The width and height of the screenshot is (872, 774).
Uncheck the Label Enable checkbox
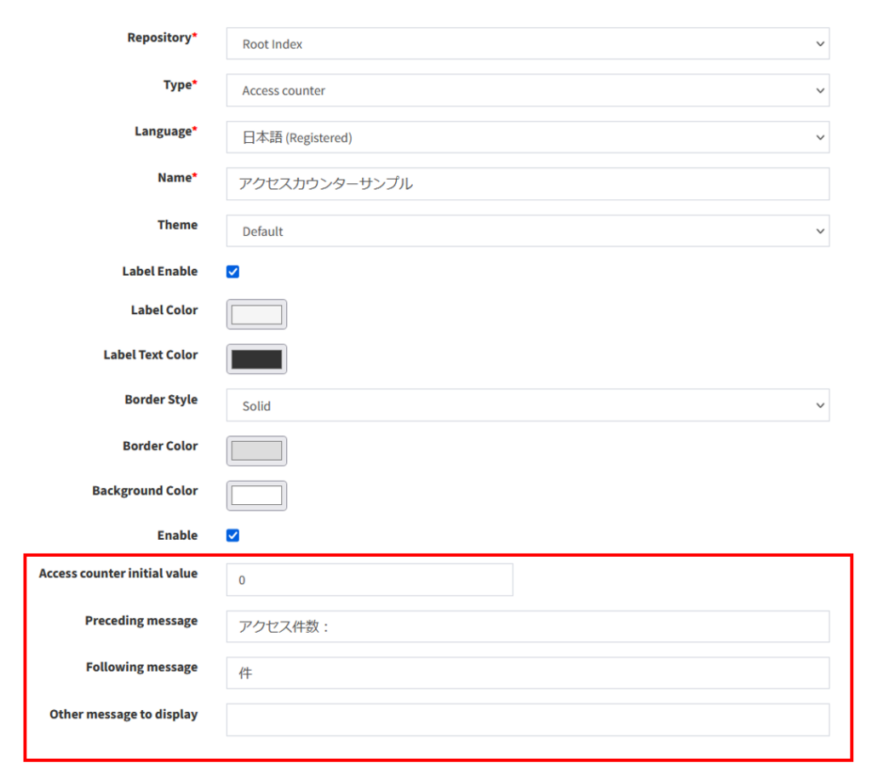click(x=233, y=272)
